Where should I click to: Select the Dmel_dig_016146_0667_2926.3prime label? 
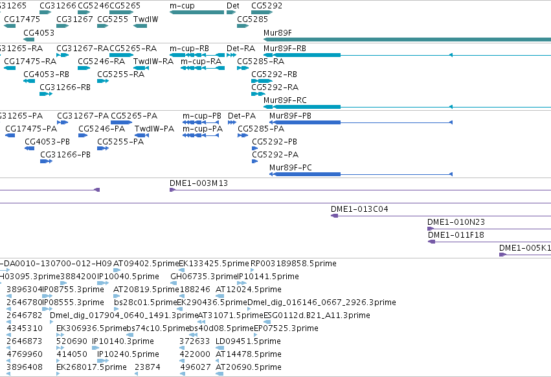coord(322,303)
